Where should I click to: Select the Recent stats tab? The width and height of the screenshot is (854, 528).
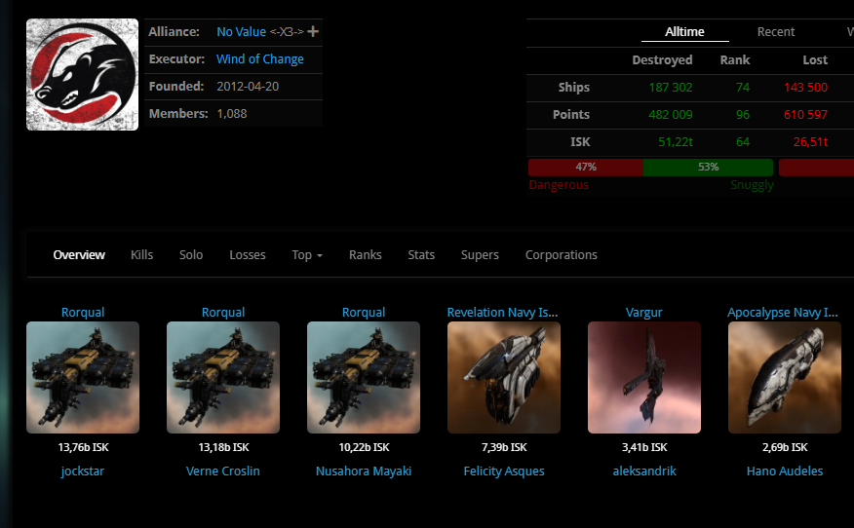click(776, 32)
